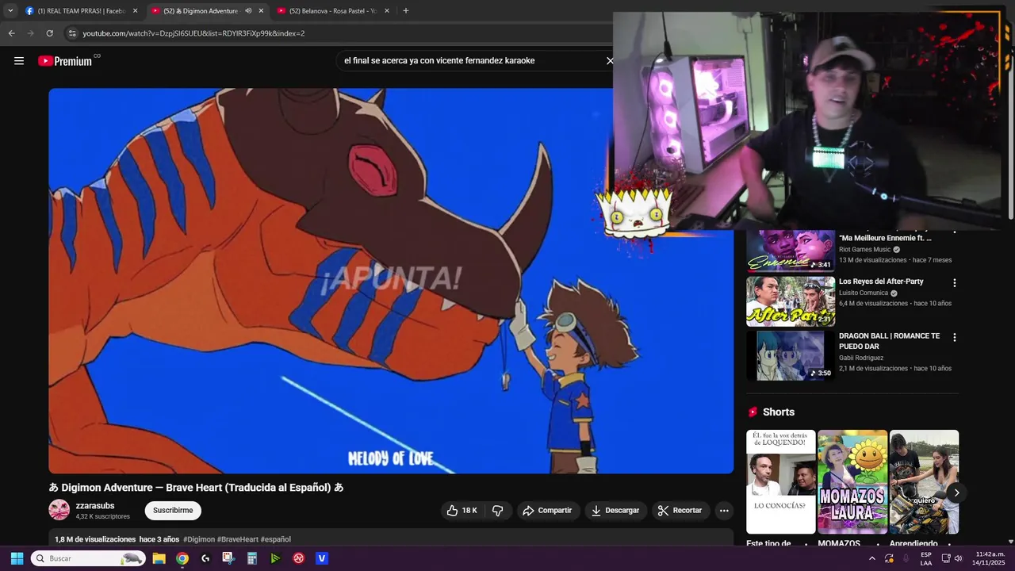Open the clock and date flyout

point(990,558)
